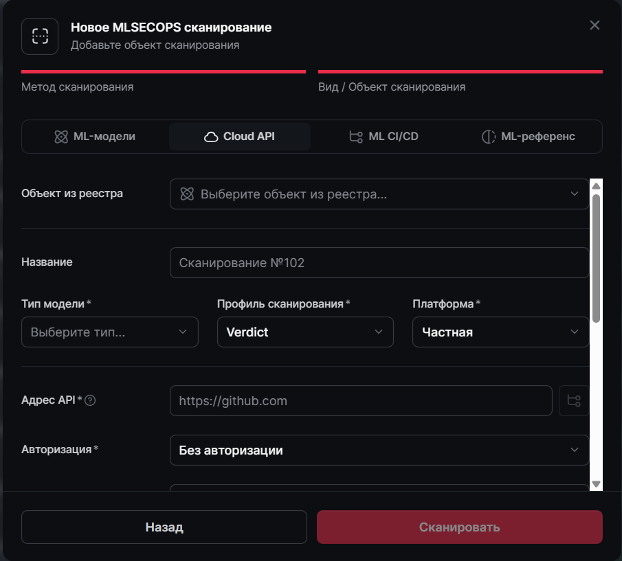
Task: Focus the Название input field
Action: [x=379, y=263]
